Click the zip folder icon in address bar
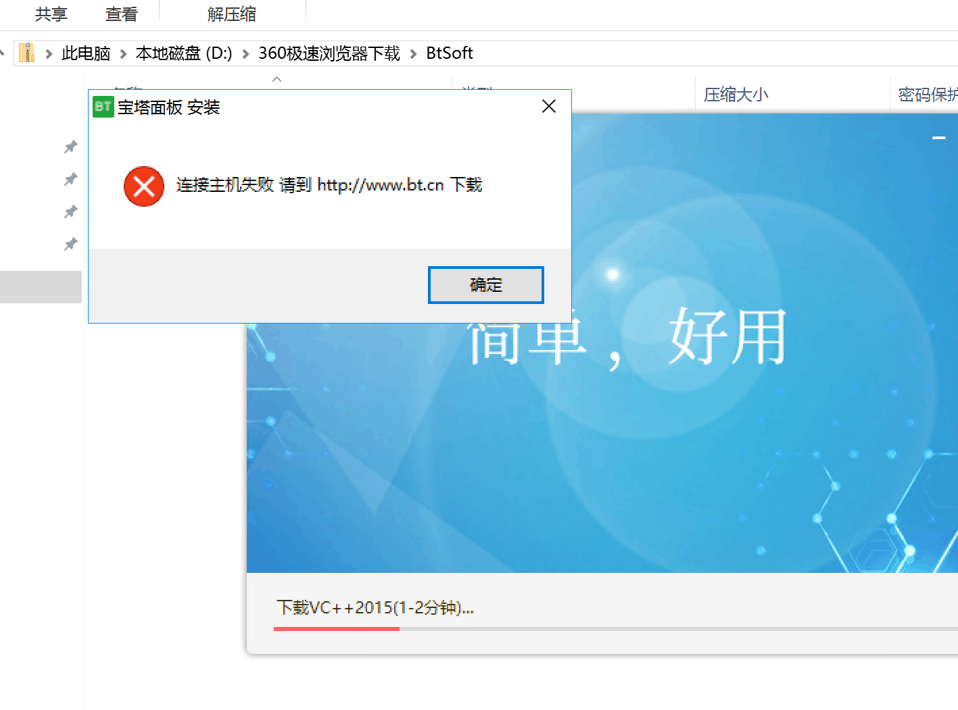The height and width of the screenshot is (710, 958). [26, 53]
